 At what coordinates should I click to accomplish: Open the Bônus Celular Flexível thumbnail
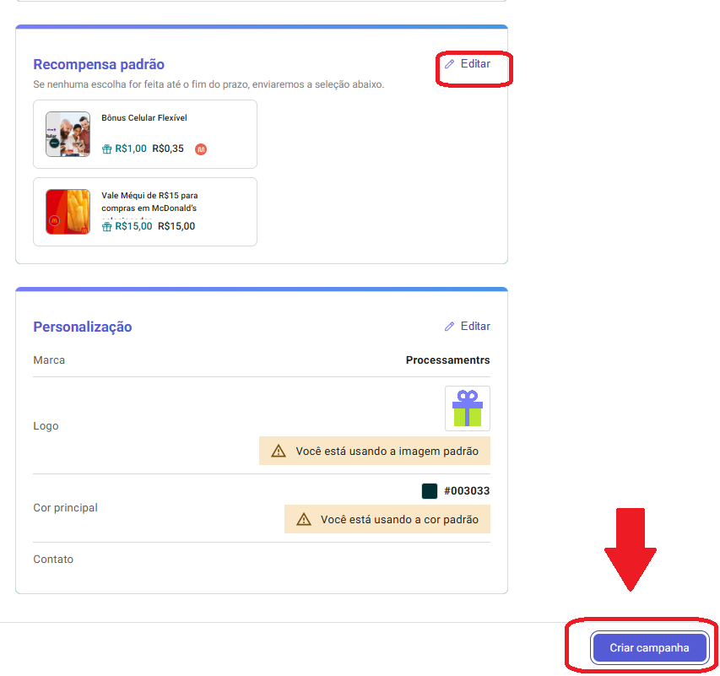tap(68, 134)
